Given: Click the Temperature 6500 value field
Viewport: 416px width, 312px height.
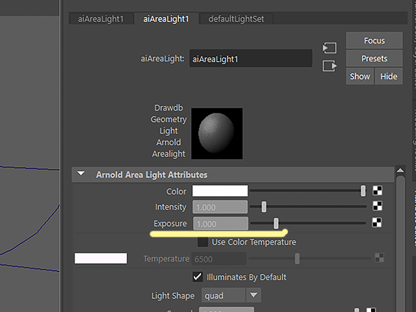Looking at the screenshot, I should click(x=219, y=259).
